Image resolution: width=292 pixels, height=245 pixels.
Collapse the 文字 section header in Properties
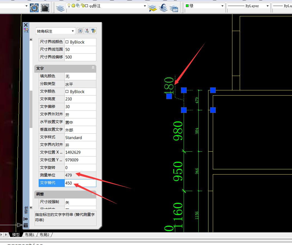tap(93, 68)
